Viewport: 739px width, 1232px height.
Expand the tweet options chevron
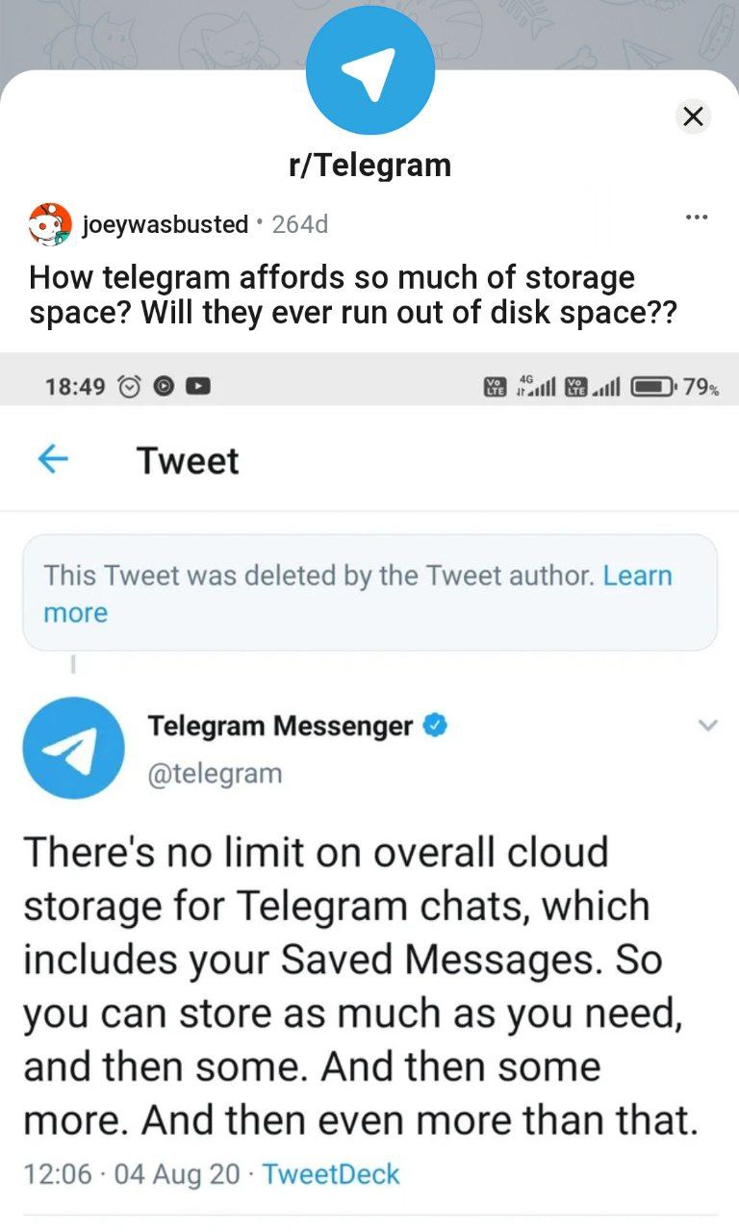pos(707,726)
